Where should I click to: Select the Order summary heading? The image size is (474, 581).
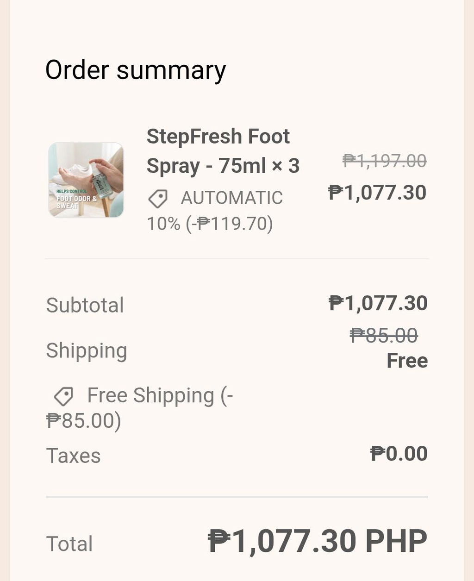[136, 70]
